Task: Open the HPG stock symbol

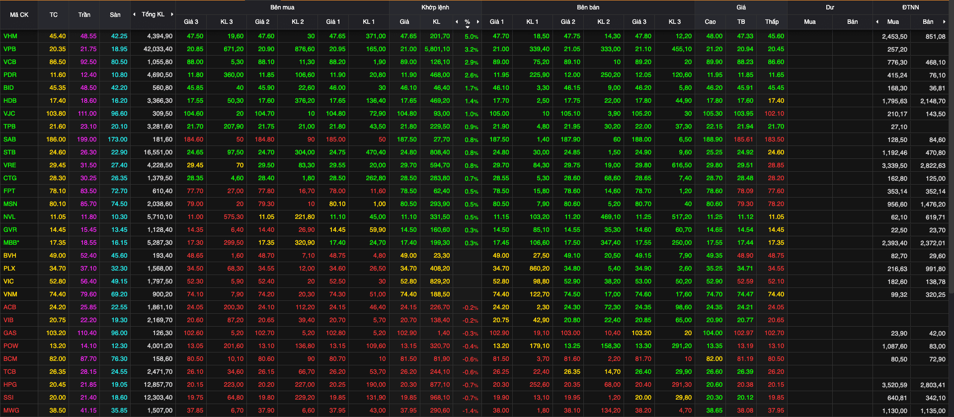Action: [x=10, y=385]
